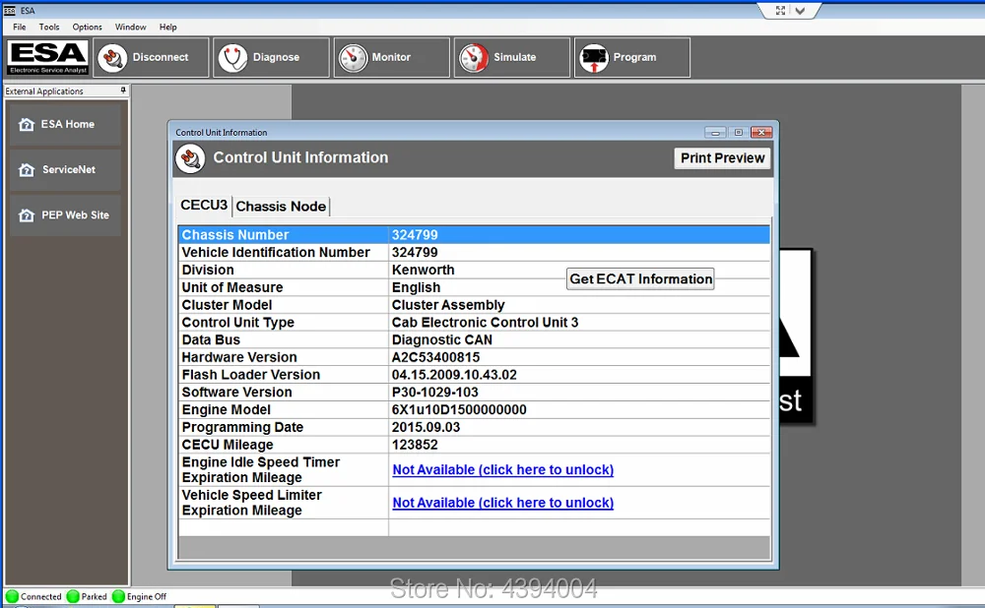985x608 pixels.
Task: Open the Window menu
Action: 131,27
